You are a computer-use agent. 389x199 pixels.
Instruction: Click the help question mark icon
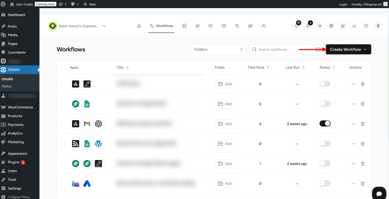[366, 26]
